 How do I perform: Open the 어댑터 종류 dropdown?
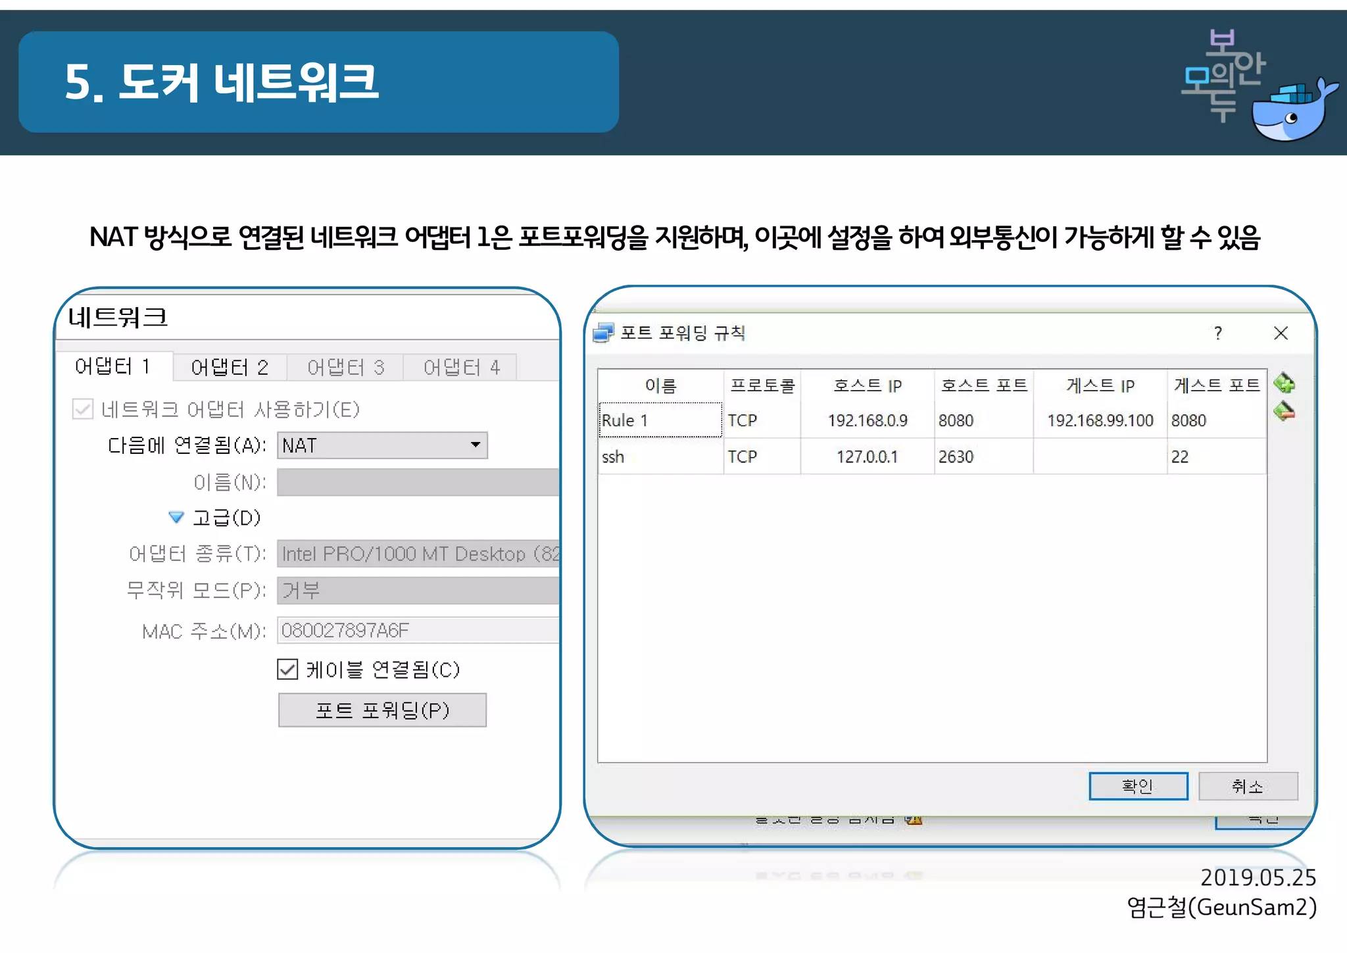pos(418,553)
